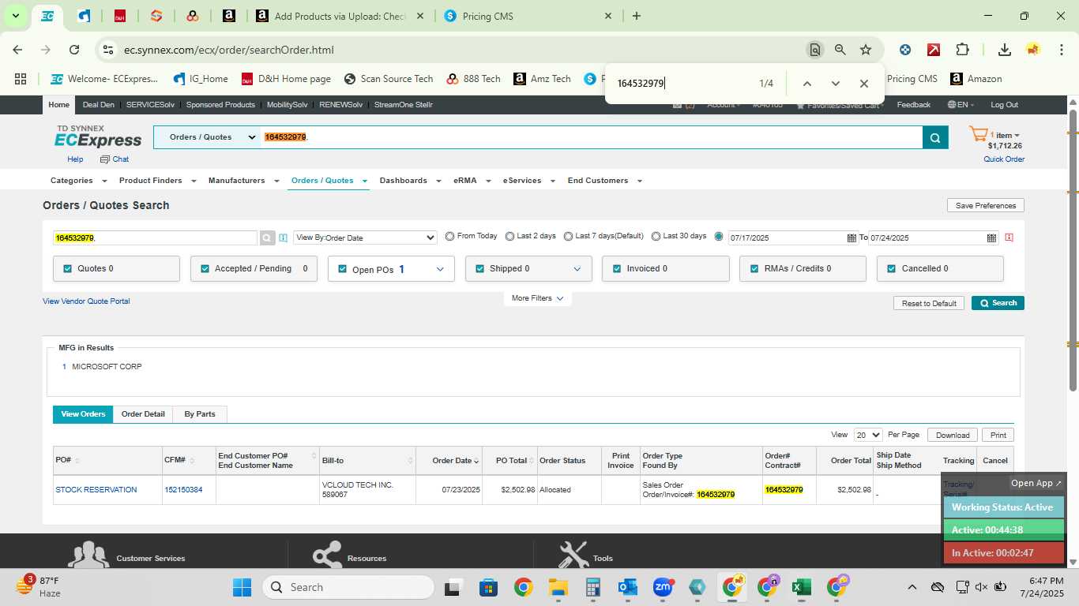Viewport: 1079px width, 606px height.
Task: Open CFM# 152150384 link
Action: [x=183, y=490]
